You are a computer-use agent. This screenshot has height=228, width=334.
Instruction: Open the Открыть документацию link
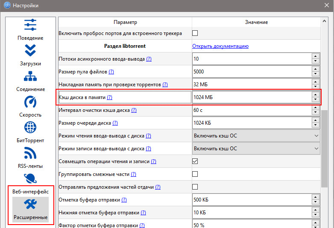coord(220,46)
